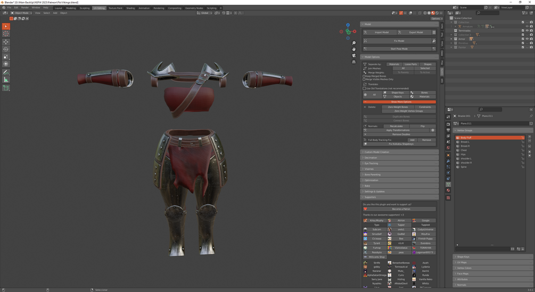Switch to the Sculpting workspace tab

84,8
